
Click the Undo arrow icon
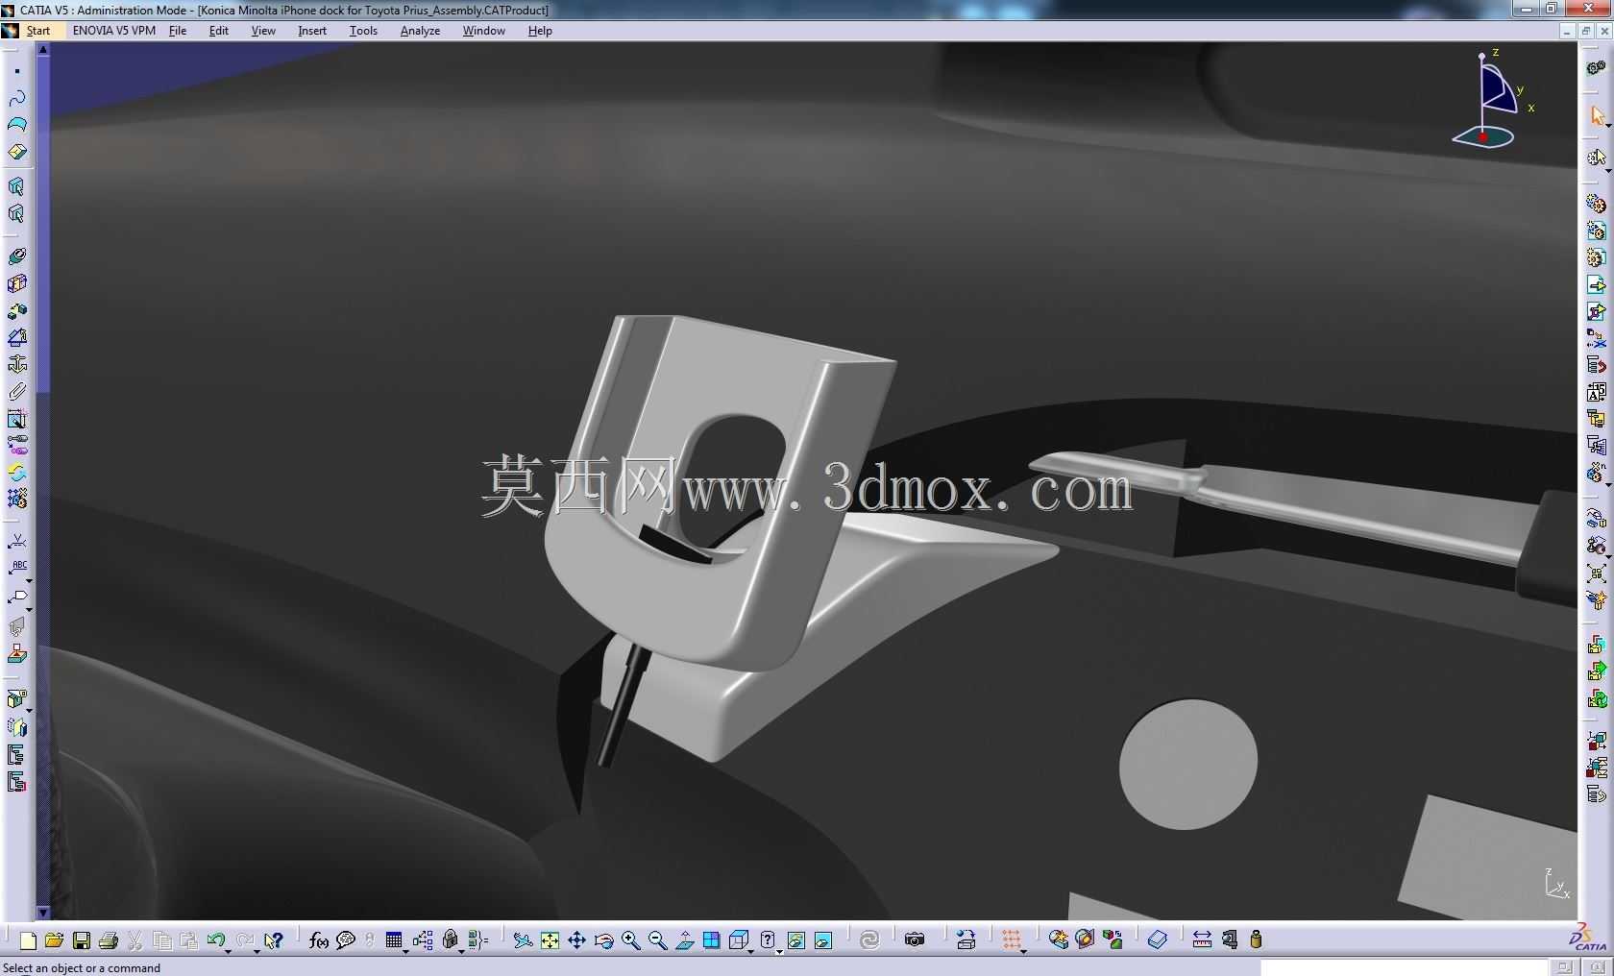[215, 939]
